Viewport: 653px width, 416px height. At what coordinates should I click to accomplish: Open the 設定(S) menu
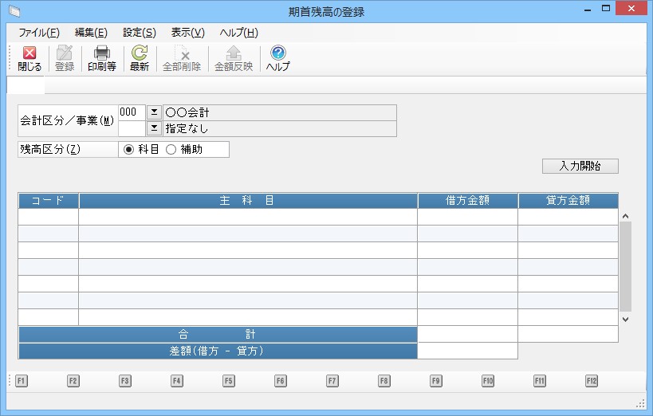pyautogui.click(x=140, y=33)
